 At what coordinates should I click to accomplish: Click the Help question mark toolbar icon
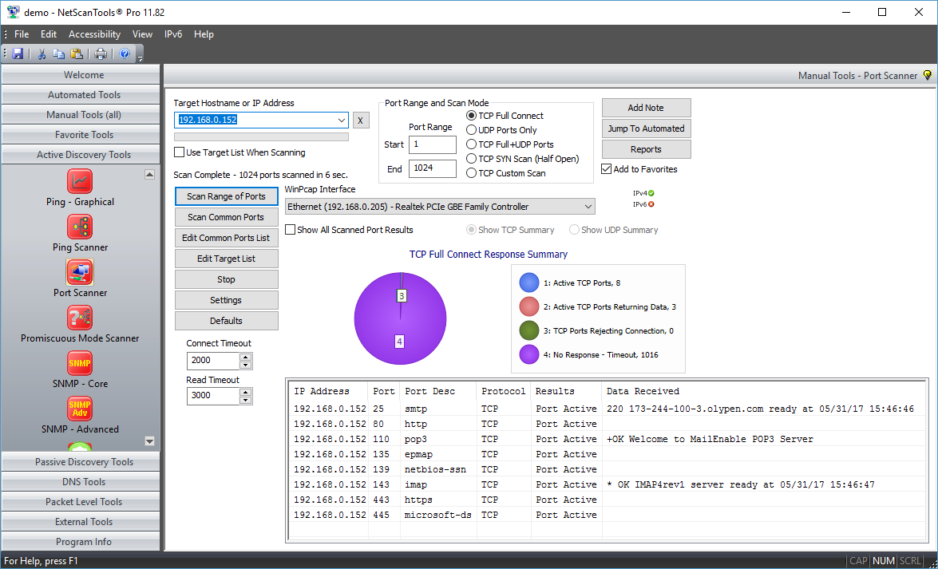pyautogui.click(x=125, y=54)
